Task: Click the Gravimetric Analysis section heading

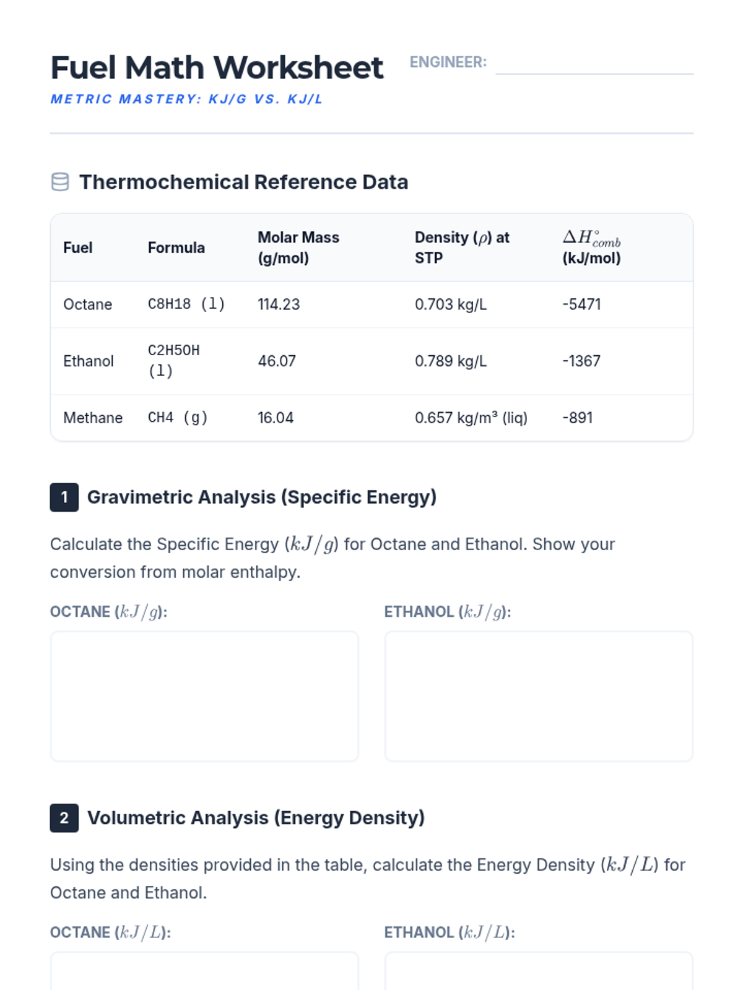Action: click(262, 497)
